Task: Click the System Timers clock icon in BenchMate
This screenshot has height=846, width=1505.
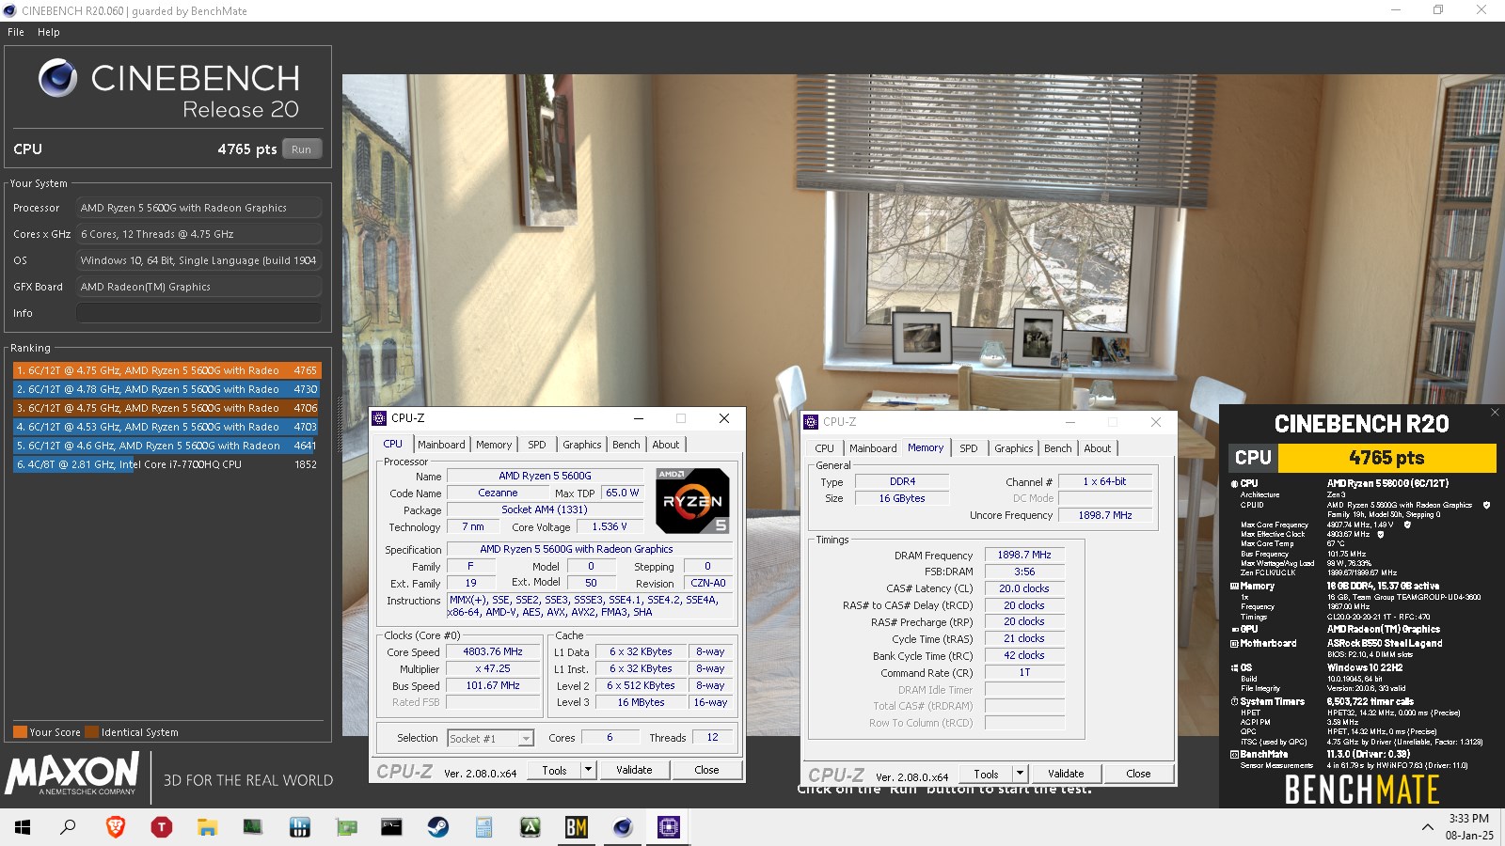Action: click(1234, 701)
